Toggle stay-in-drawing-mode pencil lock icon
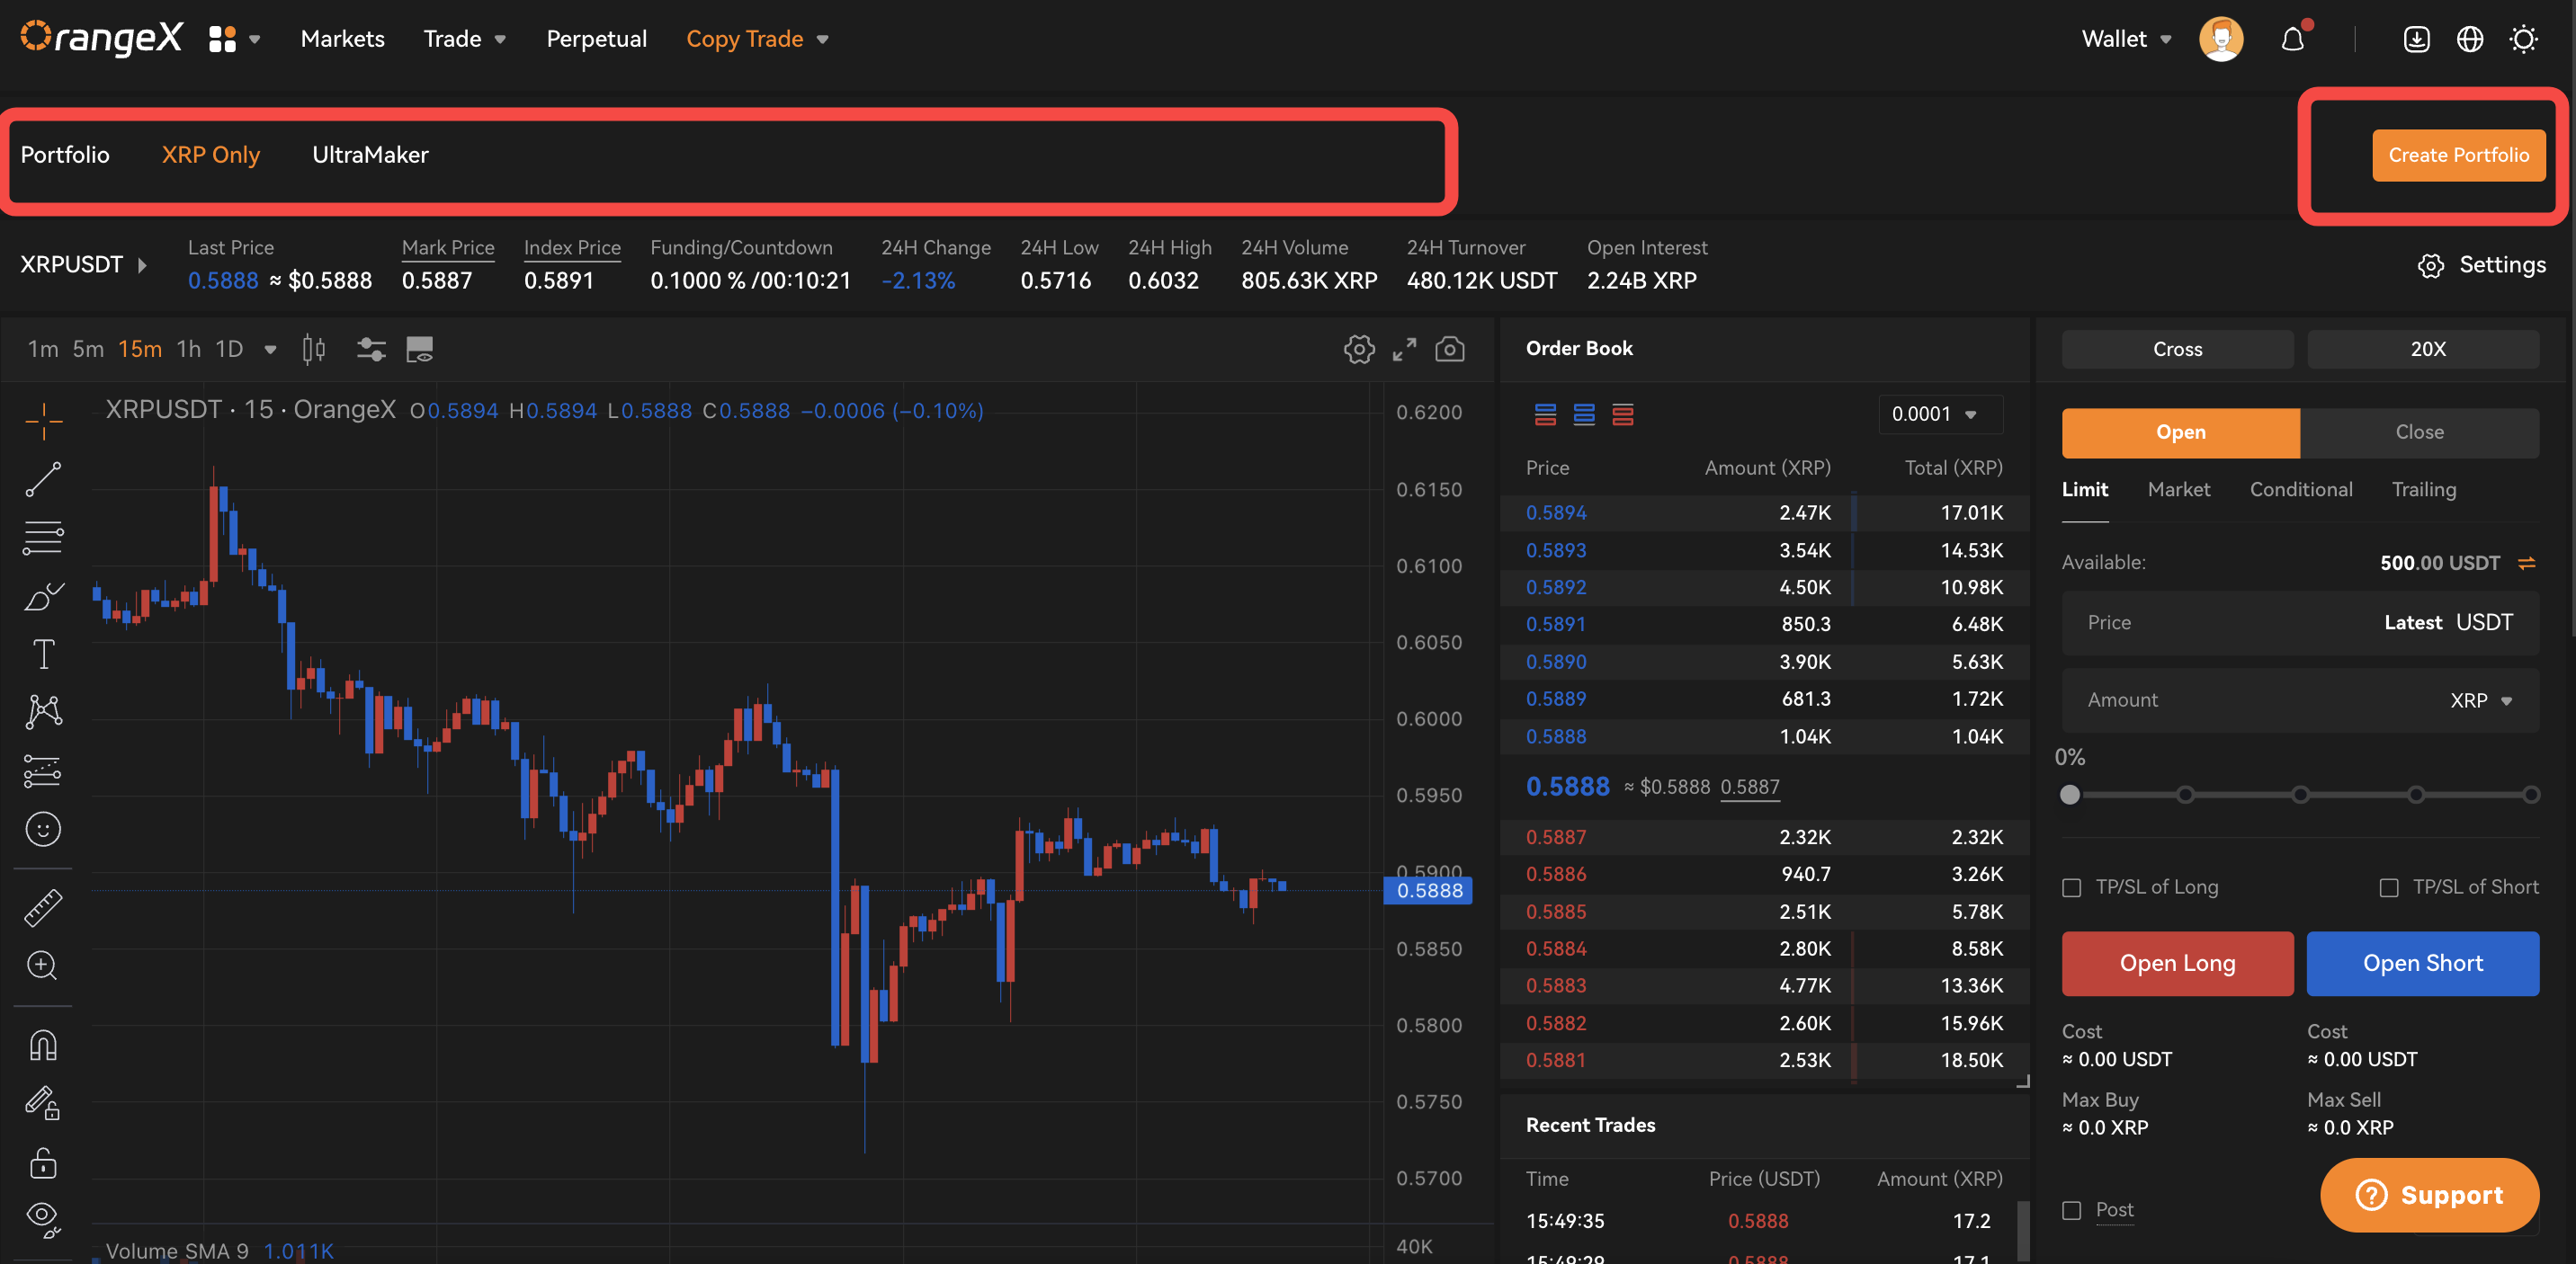Image resolution: width=2576 pixels, height=1264 pixels. point(43,1103)
